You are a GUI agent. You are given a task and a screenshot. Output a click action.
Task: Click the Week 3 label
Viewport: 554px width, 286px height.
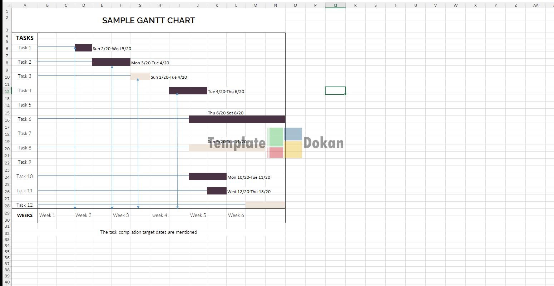tap(121, 215)
